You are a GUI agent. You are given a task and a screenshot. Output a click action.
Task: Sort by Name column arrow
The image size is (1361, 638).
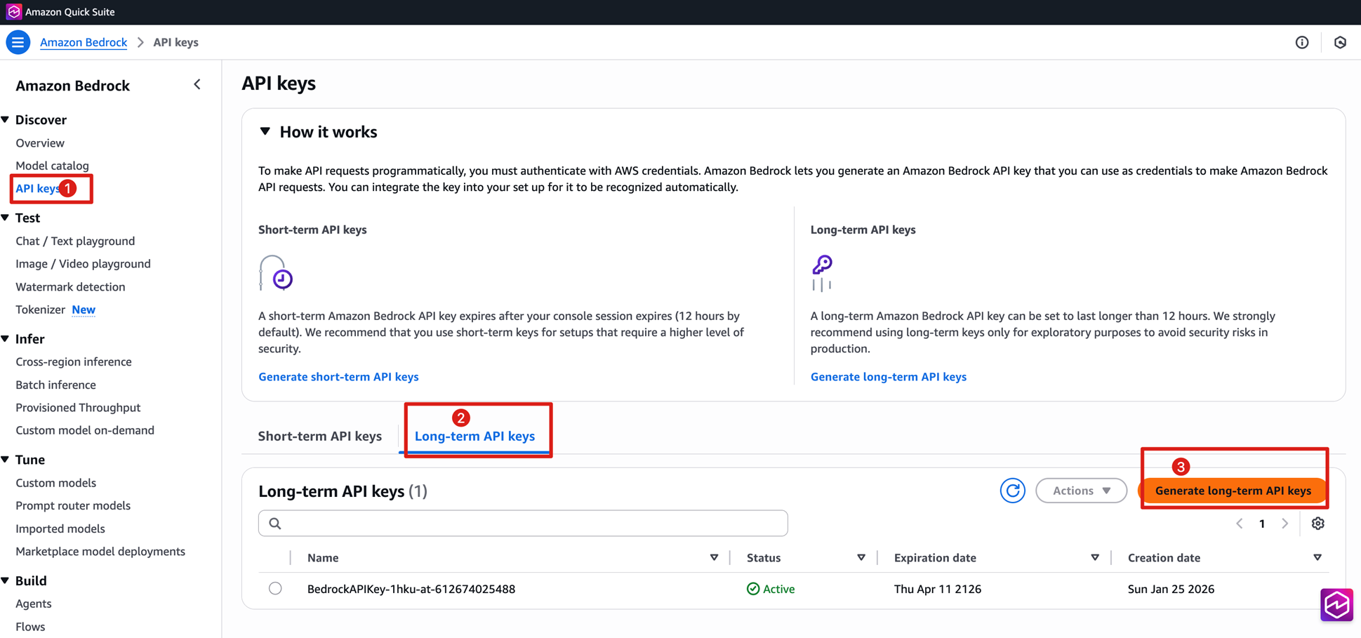tap(714, 558)
